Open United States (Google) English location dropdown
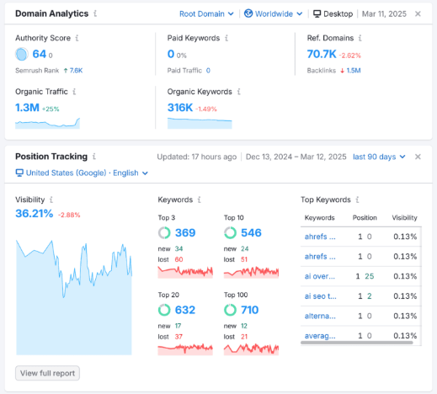 [82, 173]
